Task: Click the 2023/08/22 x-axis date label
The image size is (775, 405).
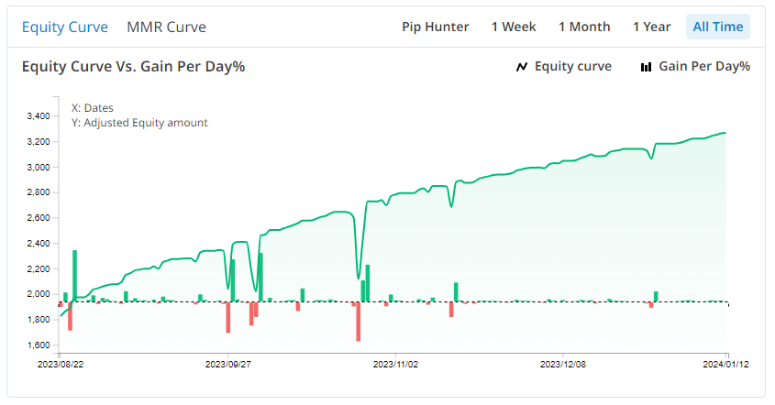Action: (x=60, y=364)
